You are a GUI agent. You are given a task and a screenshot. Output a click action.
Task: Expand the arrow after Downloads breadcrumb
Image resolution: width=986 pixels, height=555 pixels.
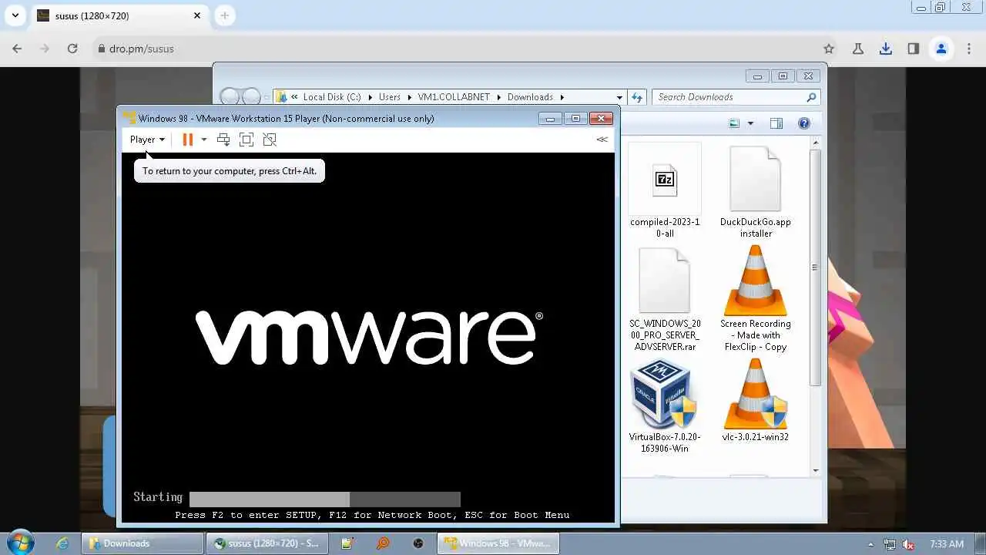click(562, 97)
